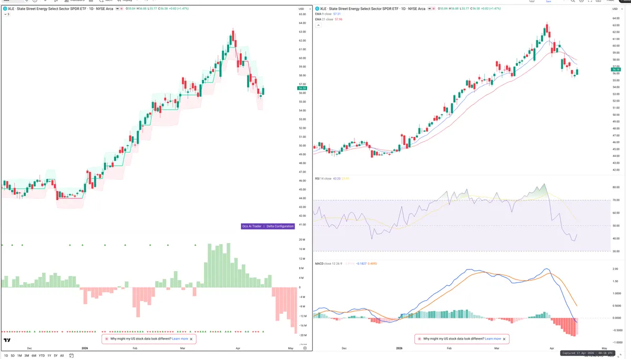Select the 1M time range
631x359 pixels.
click(19, 356)
